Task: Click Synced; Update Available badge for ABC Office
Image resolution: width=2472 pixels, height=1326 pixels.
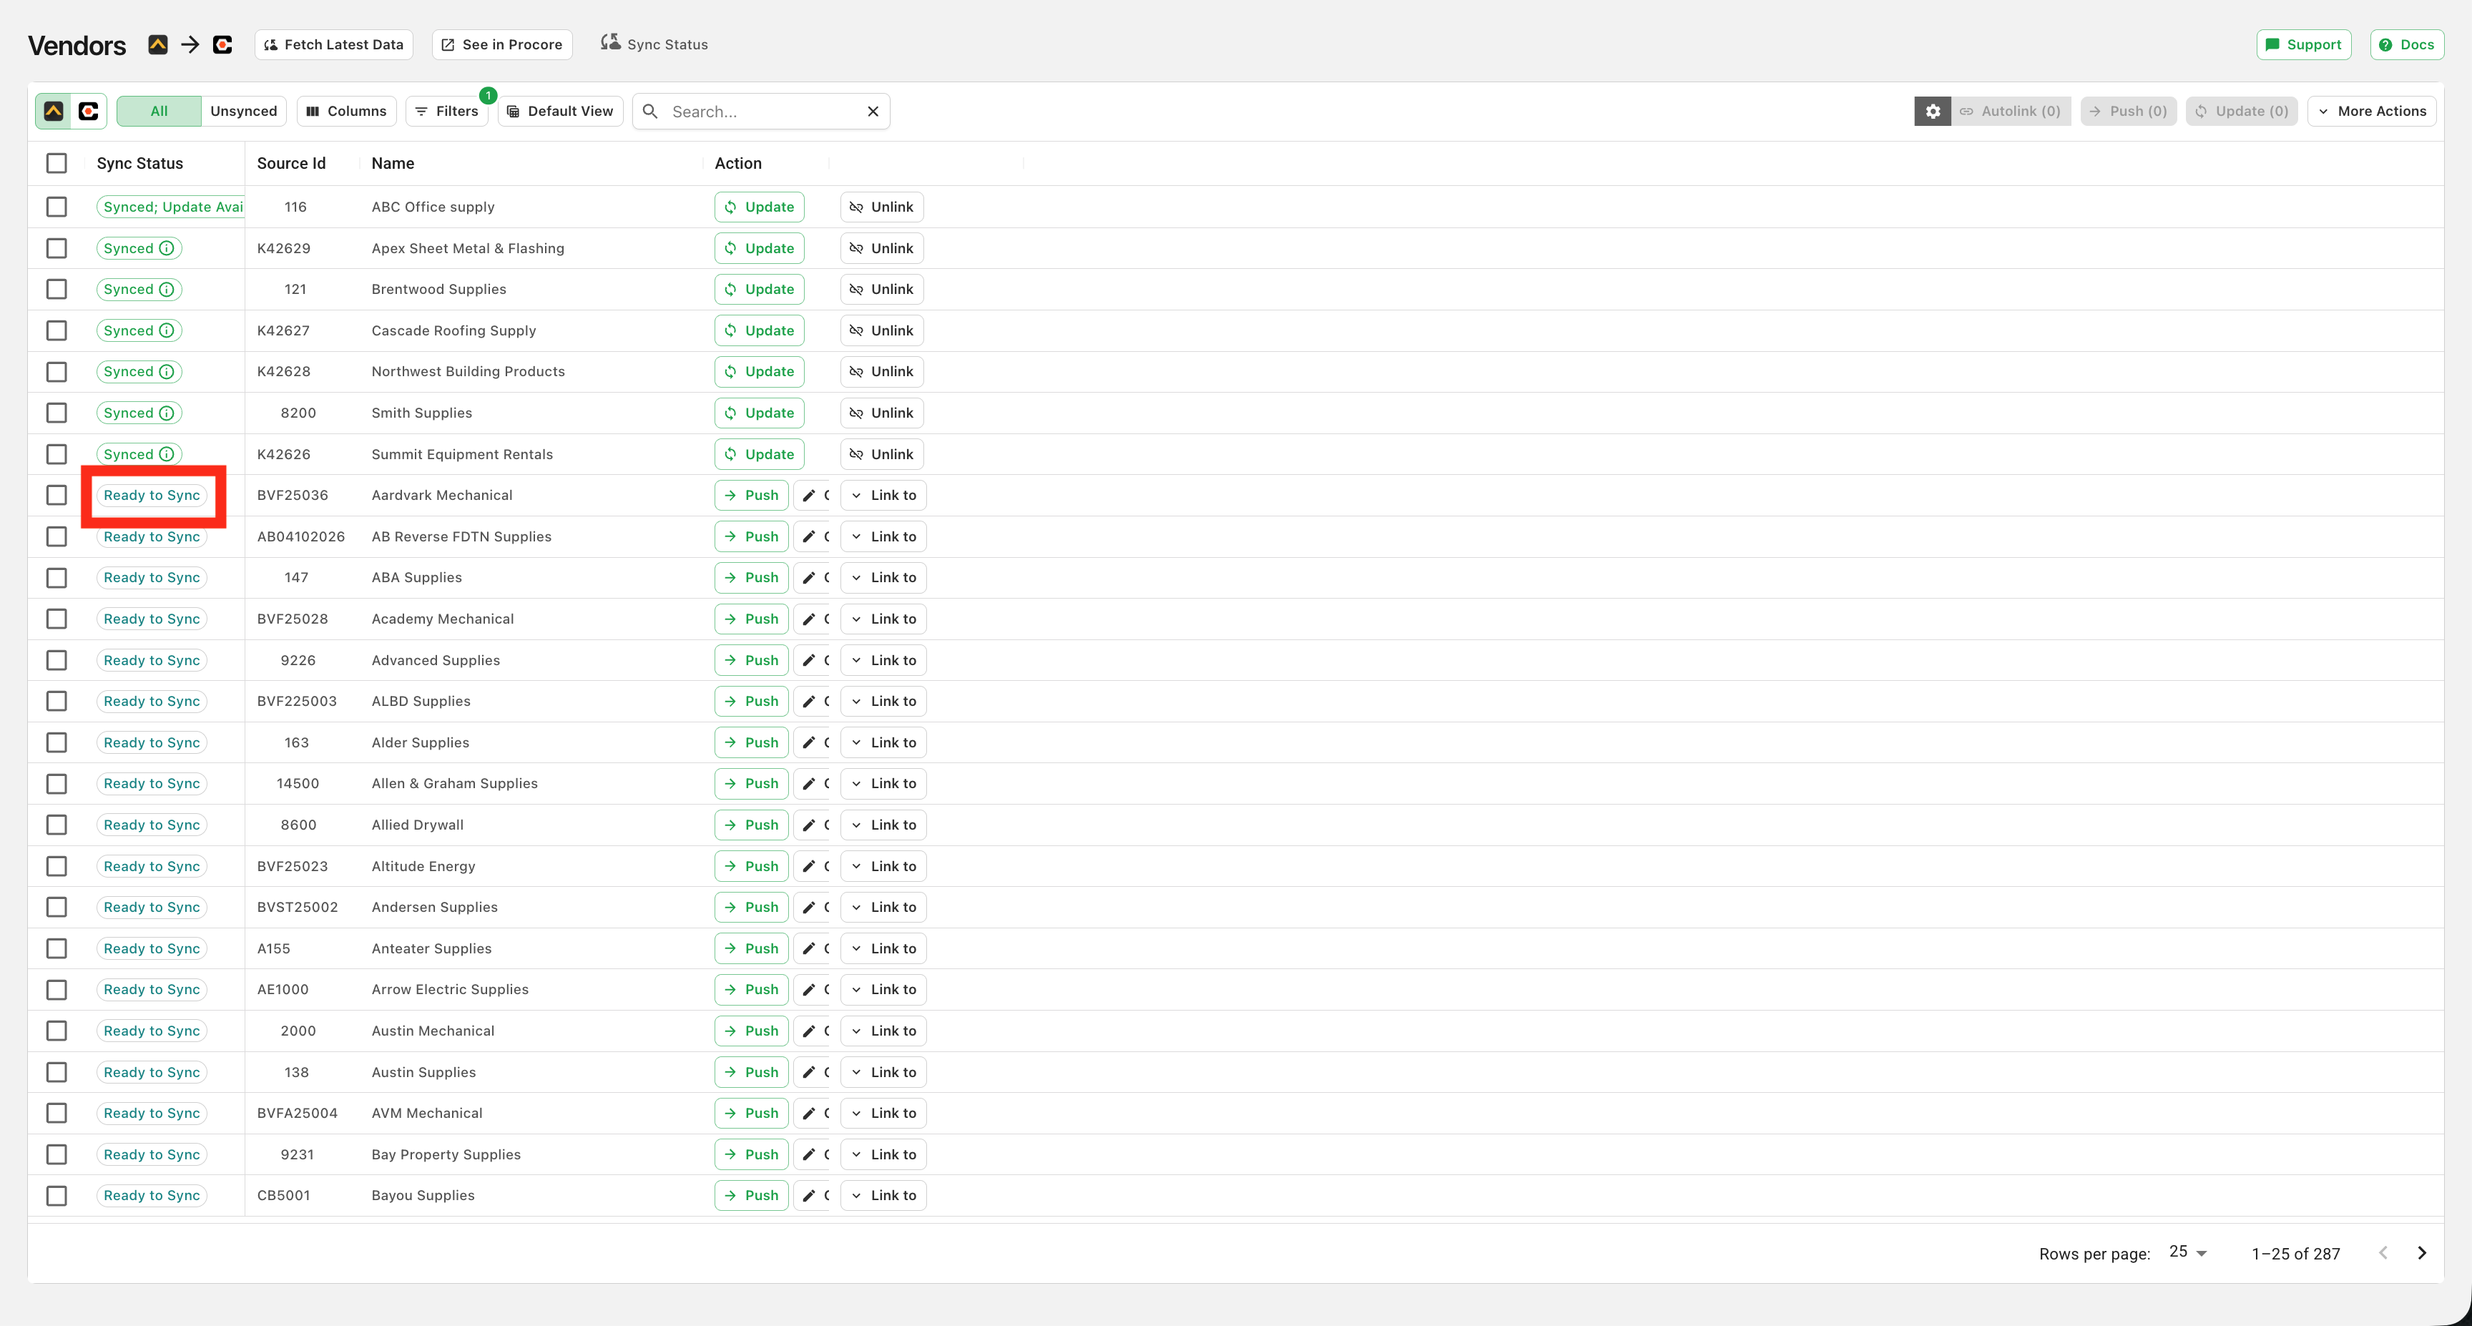Action: coord(171,207)
